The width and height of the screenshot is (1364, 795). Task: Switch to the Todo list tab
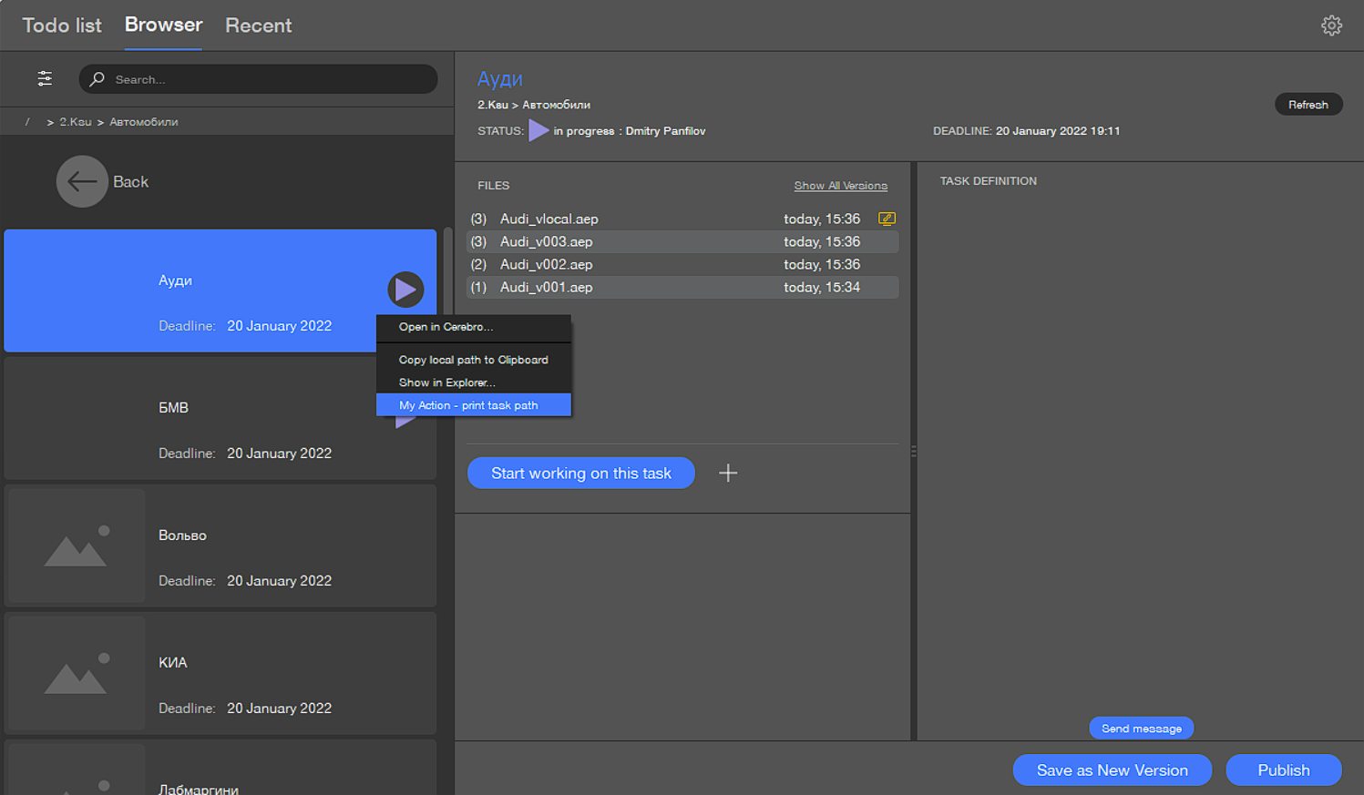62,25
